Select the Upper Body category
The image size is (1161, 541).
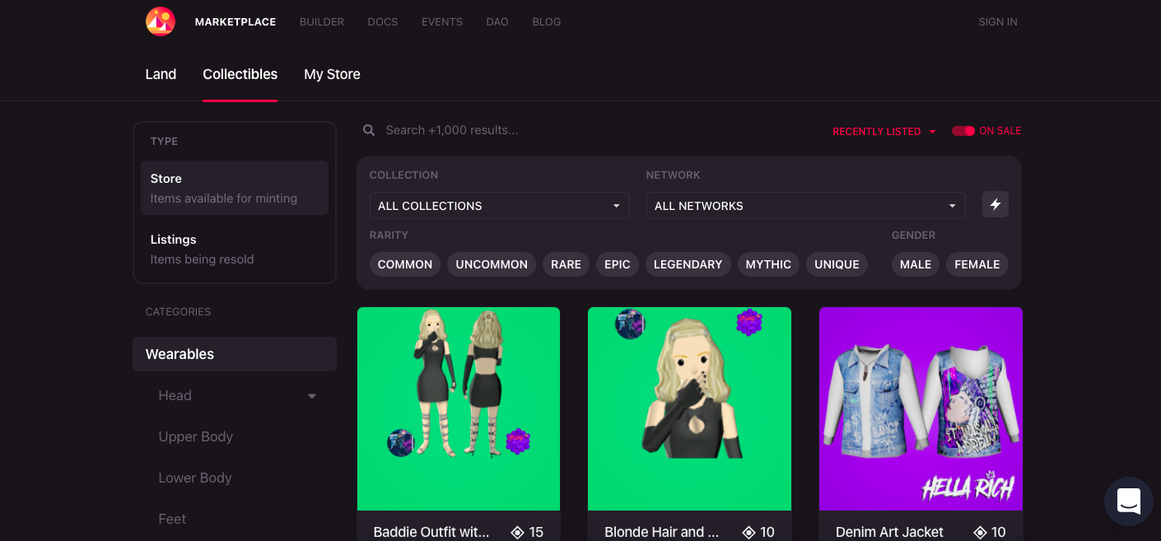pyautogui.click(x=196, y=437)
